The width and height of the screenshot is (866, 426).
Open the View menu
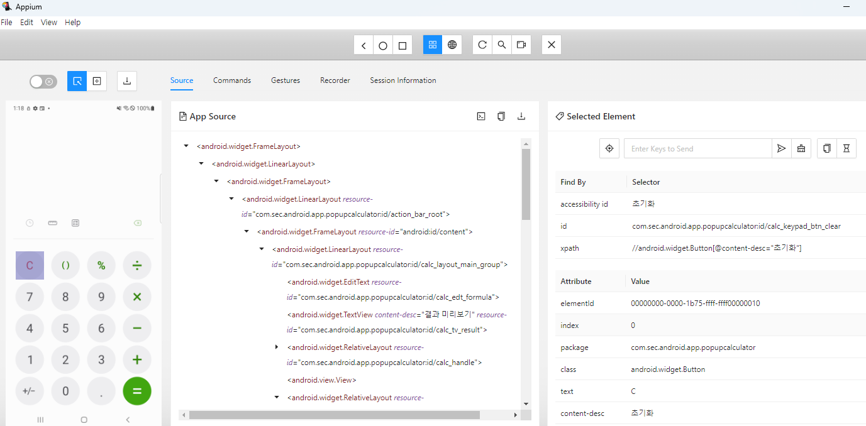49,22
